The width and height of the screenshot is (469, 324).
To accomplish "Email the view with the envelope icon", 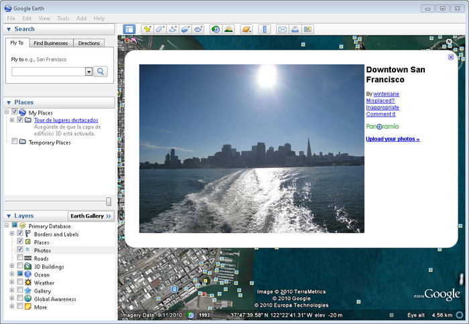I will (282, 29).
